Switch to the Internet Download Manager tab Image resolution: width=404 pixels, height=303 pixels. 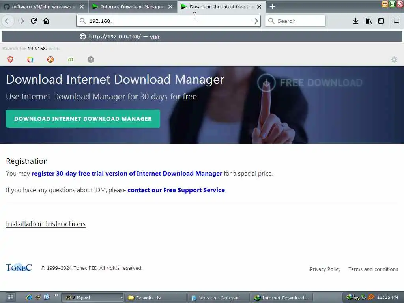click(133, 7)
